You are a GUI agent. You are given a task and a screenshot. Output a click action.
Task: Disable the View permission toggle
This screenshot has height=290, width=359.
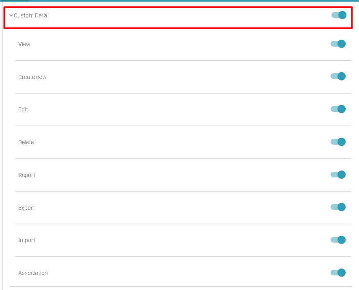tap(338, 44)
